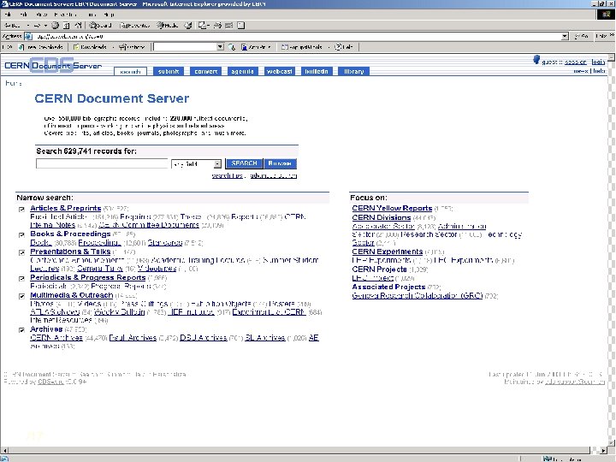
Task: Click the Options item in the links toolbar
Action: point(132,47)
